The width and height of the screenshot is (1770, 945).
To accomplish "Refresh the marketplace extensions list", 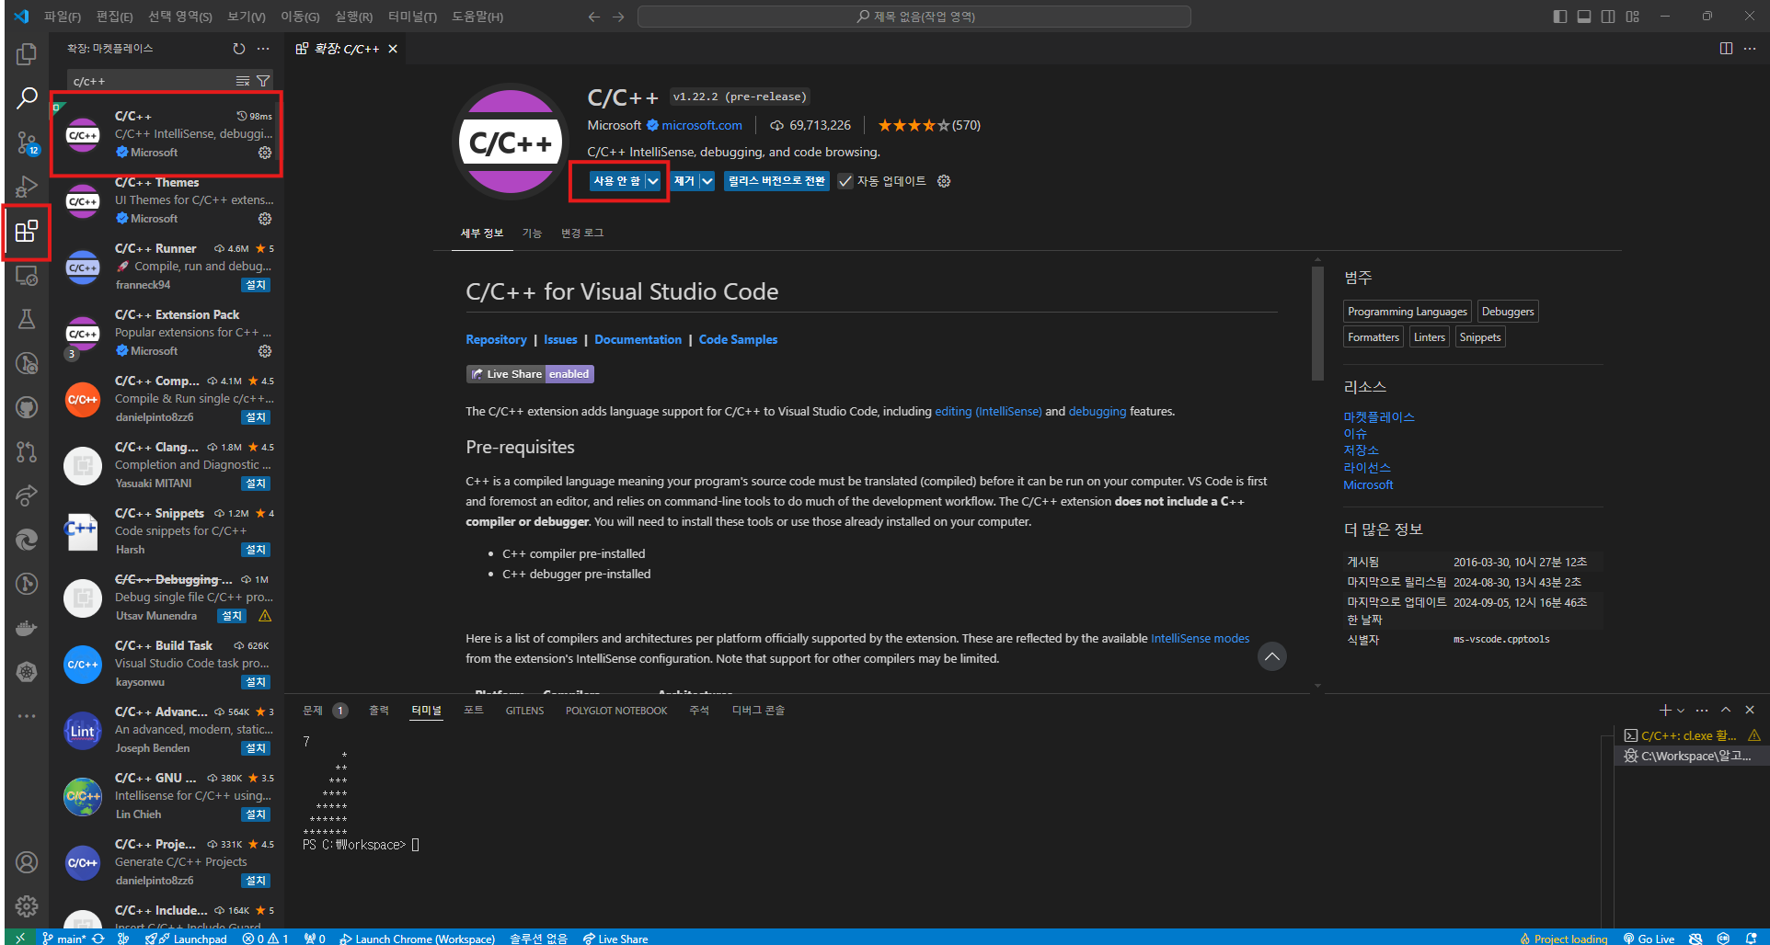I will (238, 49).
